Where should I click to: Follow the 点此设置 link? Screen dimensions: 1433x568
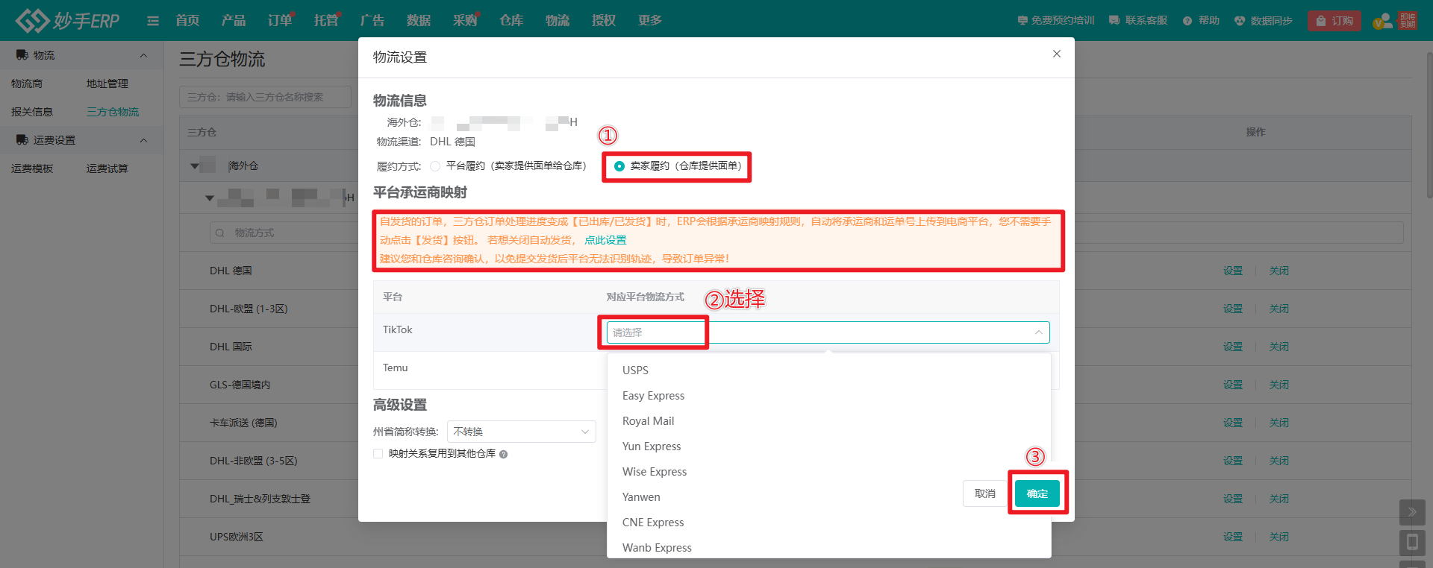click(x=605, y=240)
